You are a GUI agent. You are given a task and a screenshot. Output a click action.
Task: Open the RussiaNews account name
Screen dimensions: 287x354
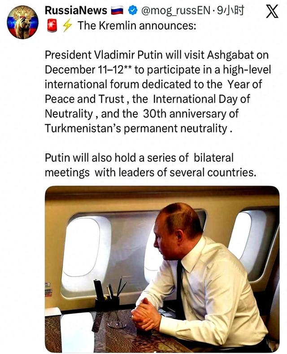coord(76,10)
